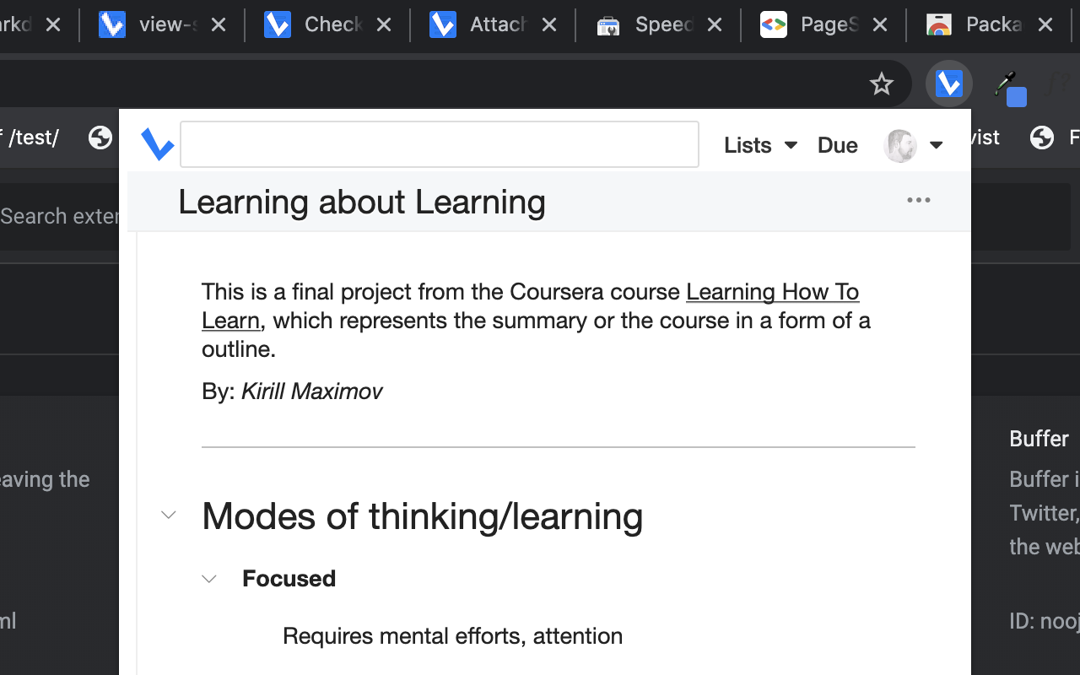This screenshot has width=1080, height=675.
Task: Click the Checkvist extension icon in toolbar
Action: pyautogui.click(x=949, y=84)
